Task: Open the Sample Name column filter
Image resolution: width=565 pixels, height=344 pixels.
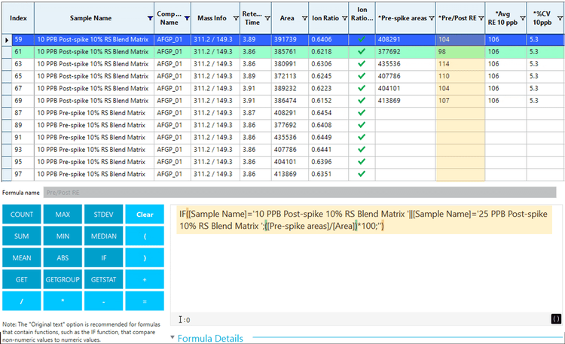Action: click(150, 17)
